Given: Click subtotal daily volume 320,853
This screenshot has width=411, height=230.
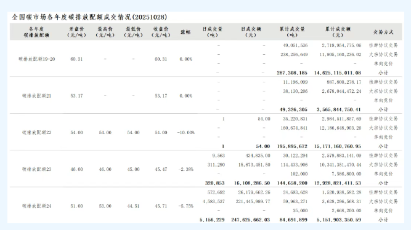Looking at the screenshot, I should click(x=215, y=183).
